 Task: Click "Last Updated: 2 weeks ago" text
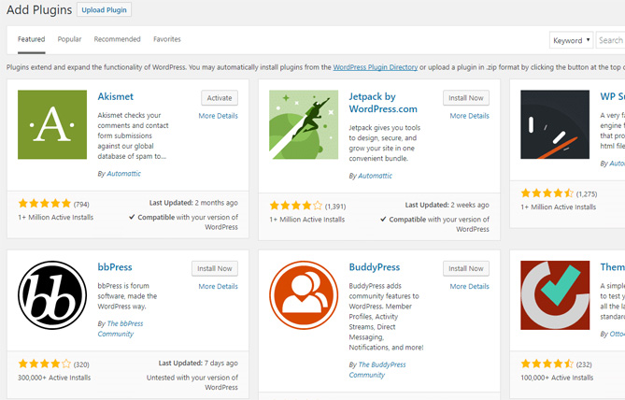447,205
